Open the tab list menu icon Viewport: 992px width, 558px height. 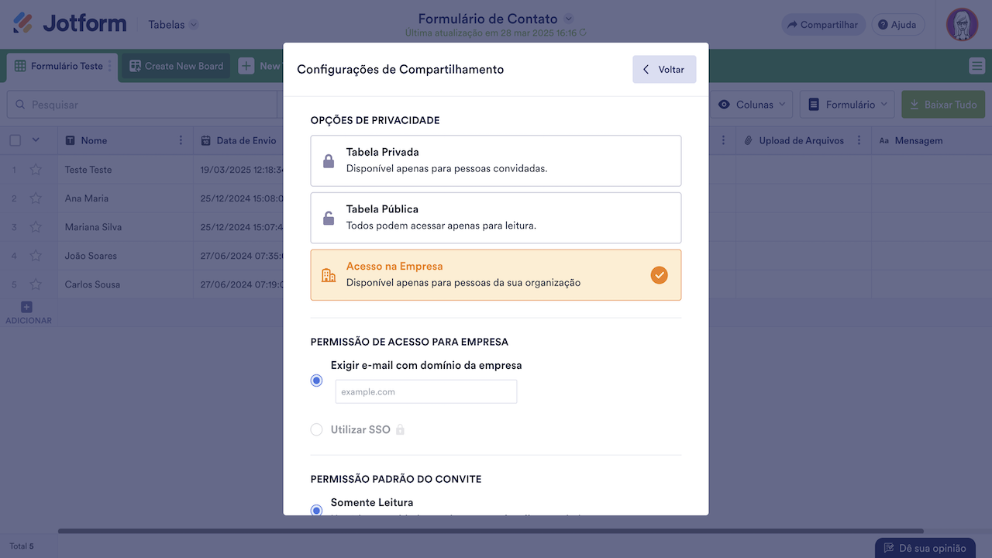point(976,66)
